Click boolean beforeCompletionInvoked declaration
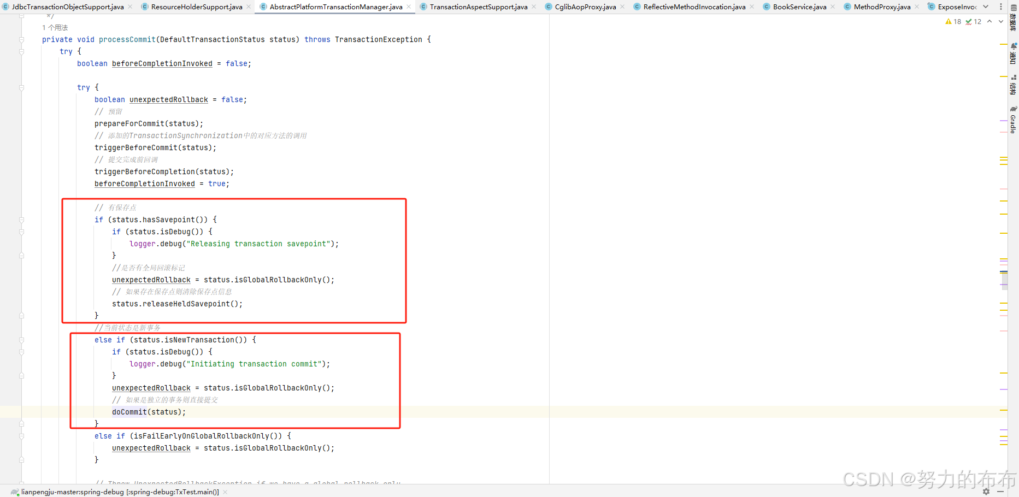Viewport: 1019px width, 497px height. click(x=164, y=63)
